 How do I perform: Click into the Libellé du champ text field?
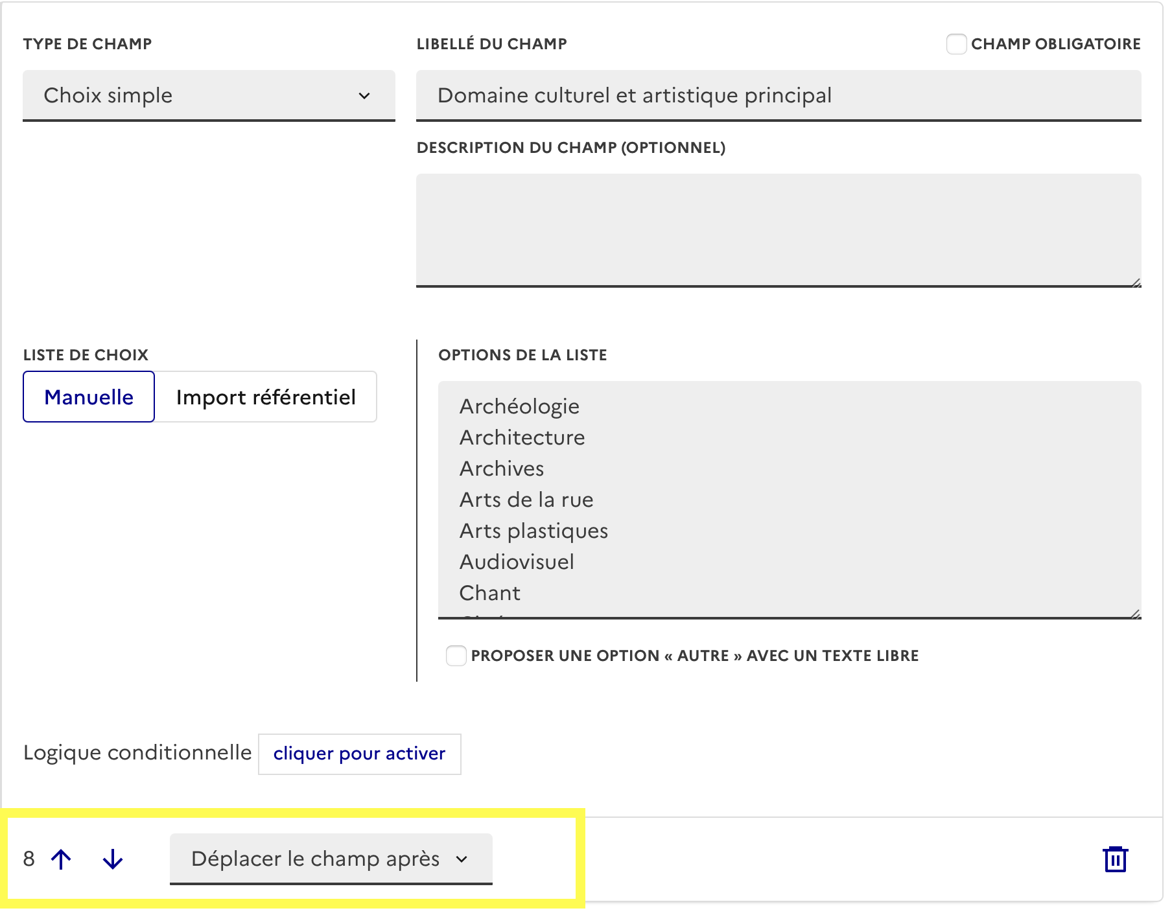(778, 96)
